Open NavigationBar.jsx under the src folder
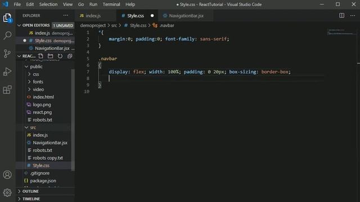The width and height of the screenshot is (360, 202). pos(50,143)
